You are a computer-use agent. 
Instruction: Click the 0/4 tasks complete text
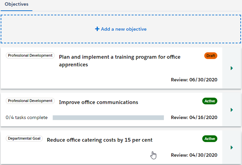tap(26, 117)
